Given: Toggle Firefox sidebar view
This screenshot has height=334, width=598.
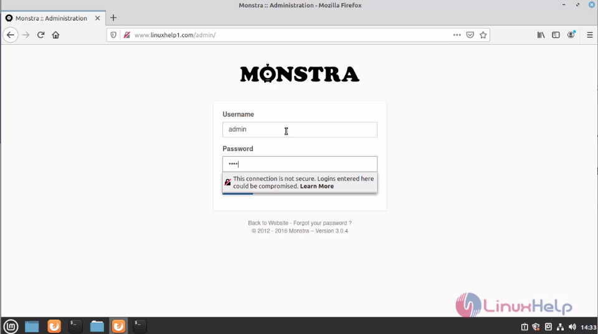Looking at the screenshot, I should 556,35.
